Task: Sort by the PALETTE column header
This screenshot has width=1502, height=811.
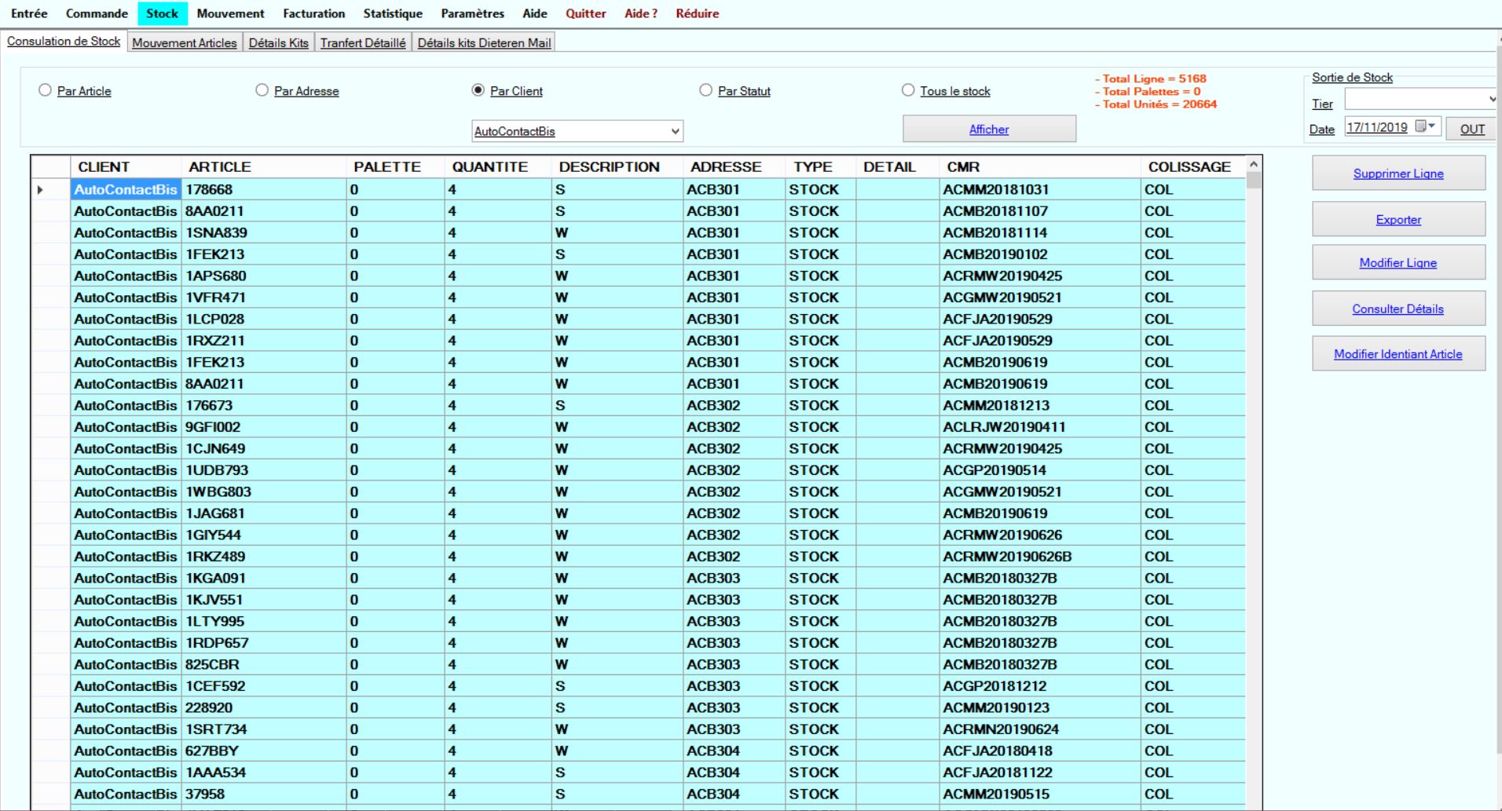Action: 396,166
